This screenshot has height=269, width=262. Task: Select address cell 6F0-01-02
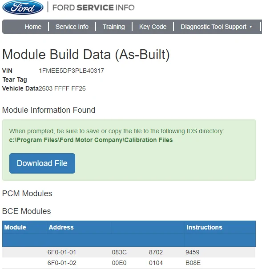point(62,263)
